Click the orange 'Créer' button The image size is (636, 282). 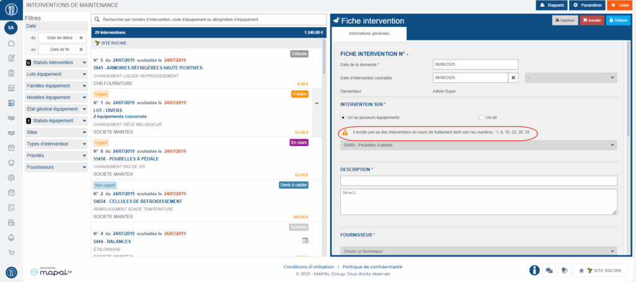620,5
